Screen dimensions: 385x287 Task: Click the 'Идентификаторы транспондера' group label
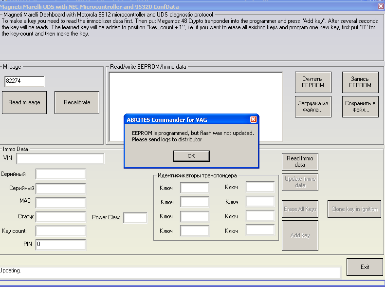197,175
